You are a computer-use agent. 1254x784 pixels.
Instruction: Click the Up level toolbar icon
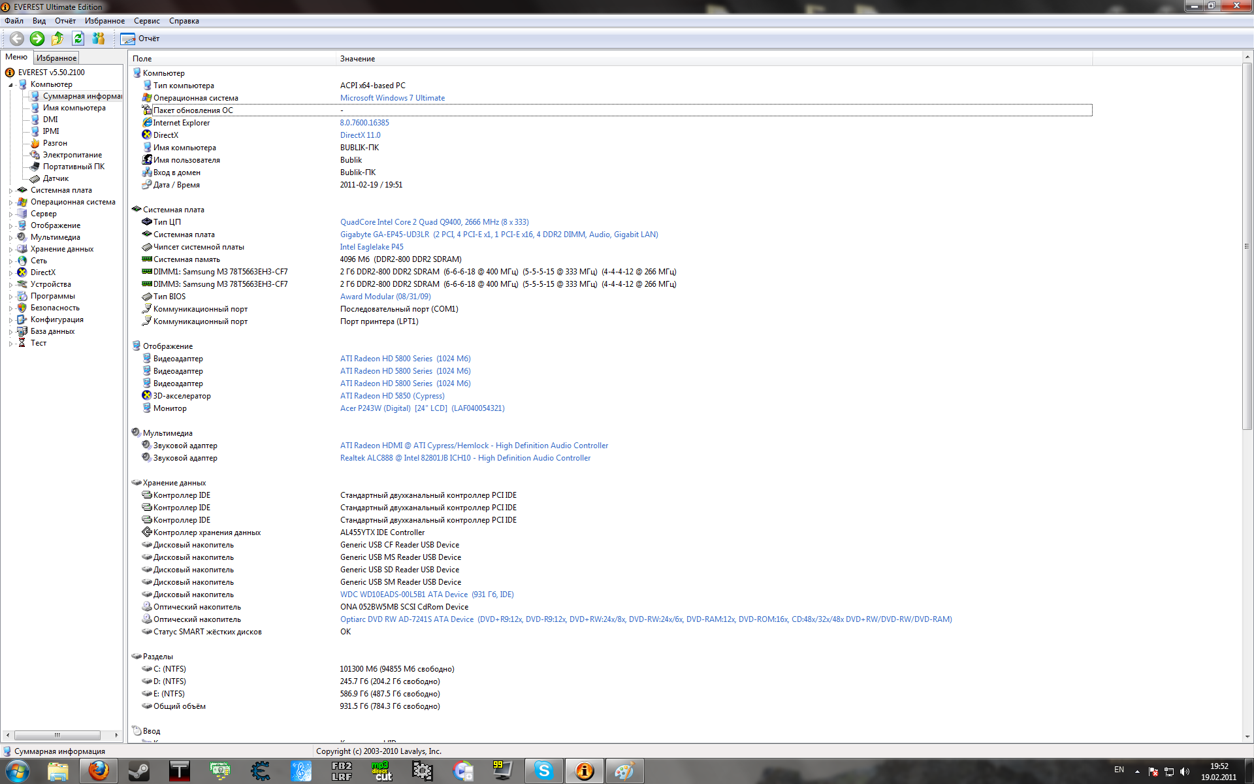tap(57, 39)
